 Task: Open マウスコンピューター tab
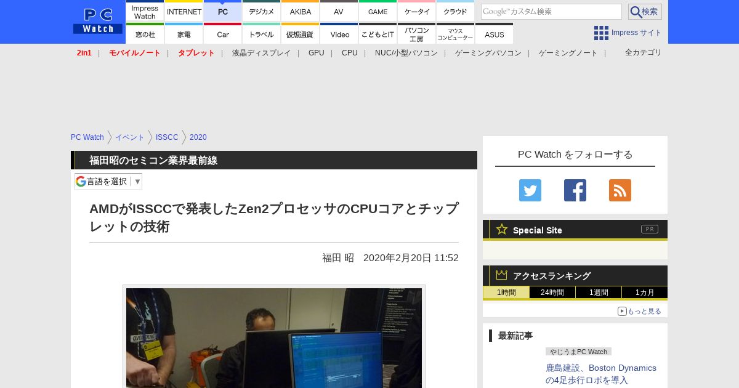pyautogui.click(x=456, y=34)
